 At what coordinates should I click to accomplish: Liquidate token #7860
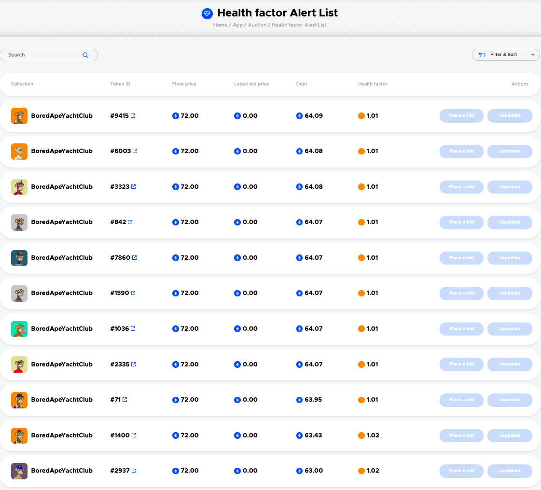tap(509, 258)
